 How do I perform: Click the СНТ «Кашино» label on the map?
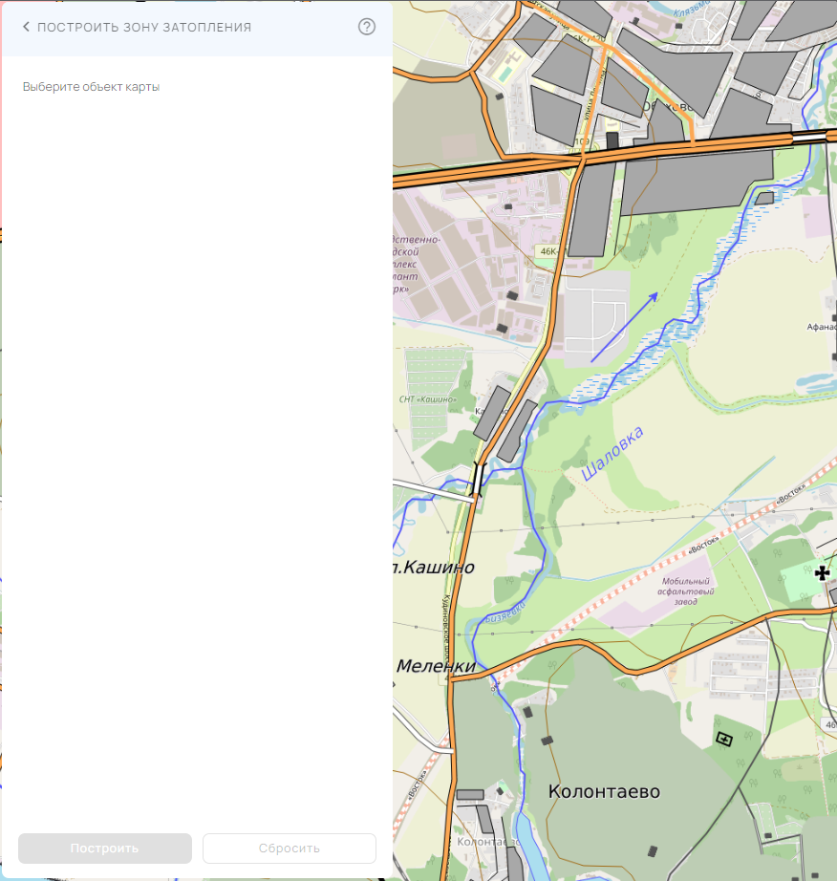tap(428, 399)
